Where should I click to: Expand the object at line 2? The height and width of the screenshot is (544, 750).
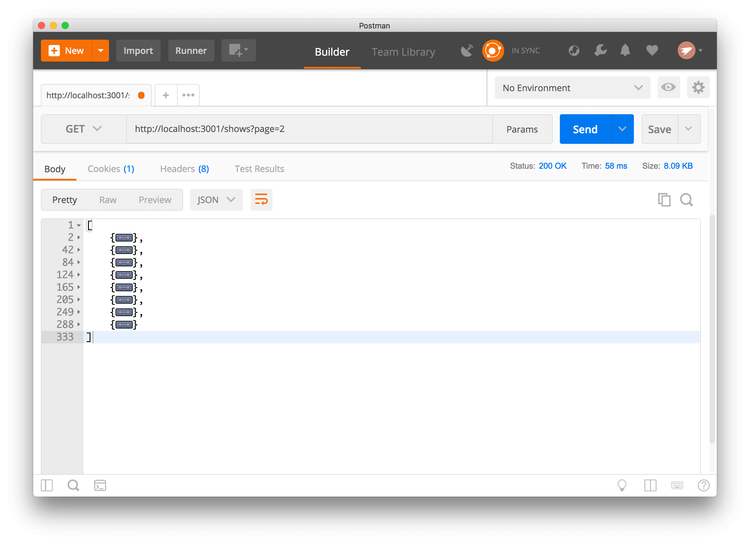(79, 238)
